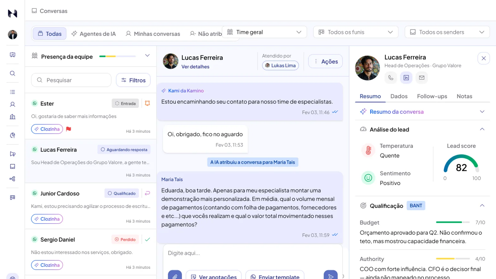
Task: Click the Entrada status badge on Ester
Action: (125, 103)
